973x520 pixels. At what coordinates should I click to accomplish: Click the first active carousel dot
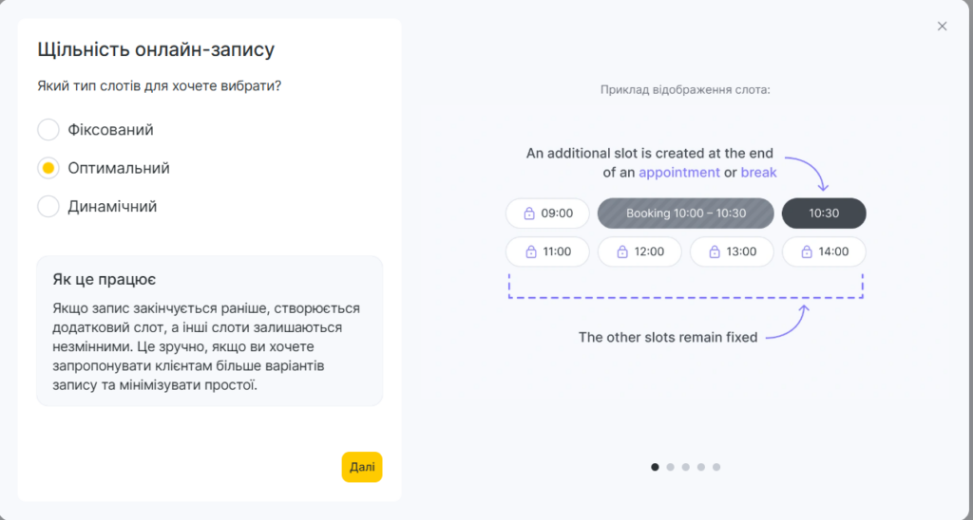tap(655, 467)
